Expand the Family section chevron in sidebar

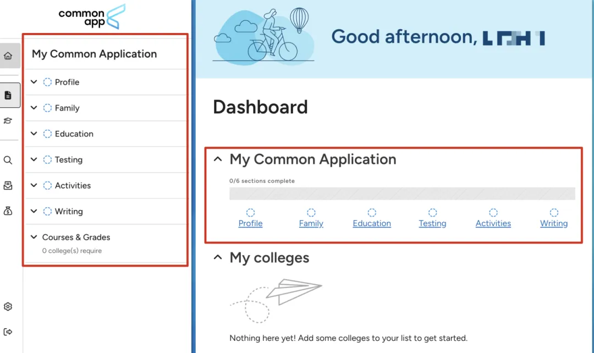pos(34,108)
